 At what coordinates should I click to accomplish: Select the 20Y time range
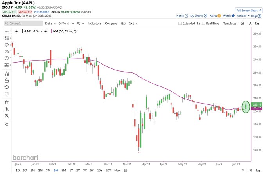tap(108, 171)
